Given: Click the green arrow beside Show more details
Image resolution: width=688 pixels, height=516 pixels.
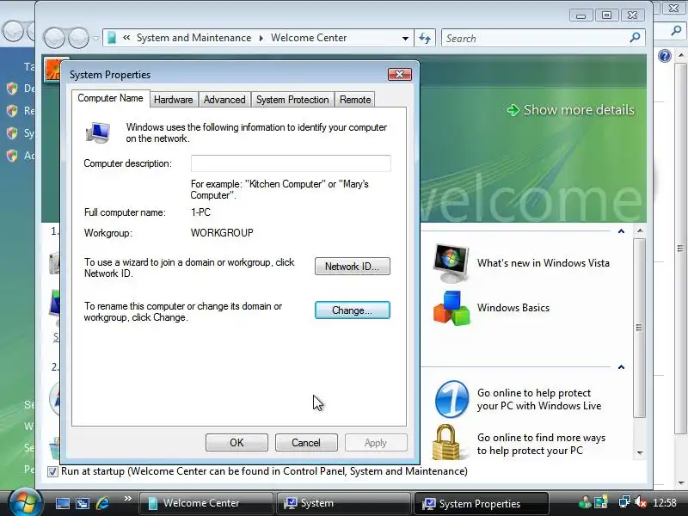Looking at the screenshot, I should tap(513, 110).
